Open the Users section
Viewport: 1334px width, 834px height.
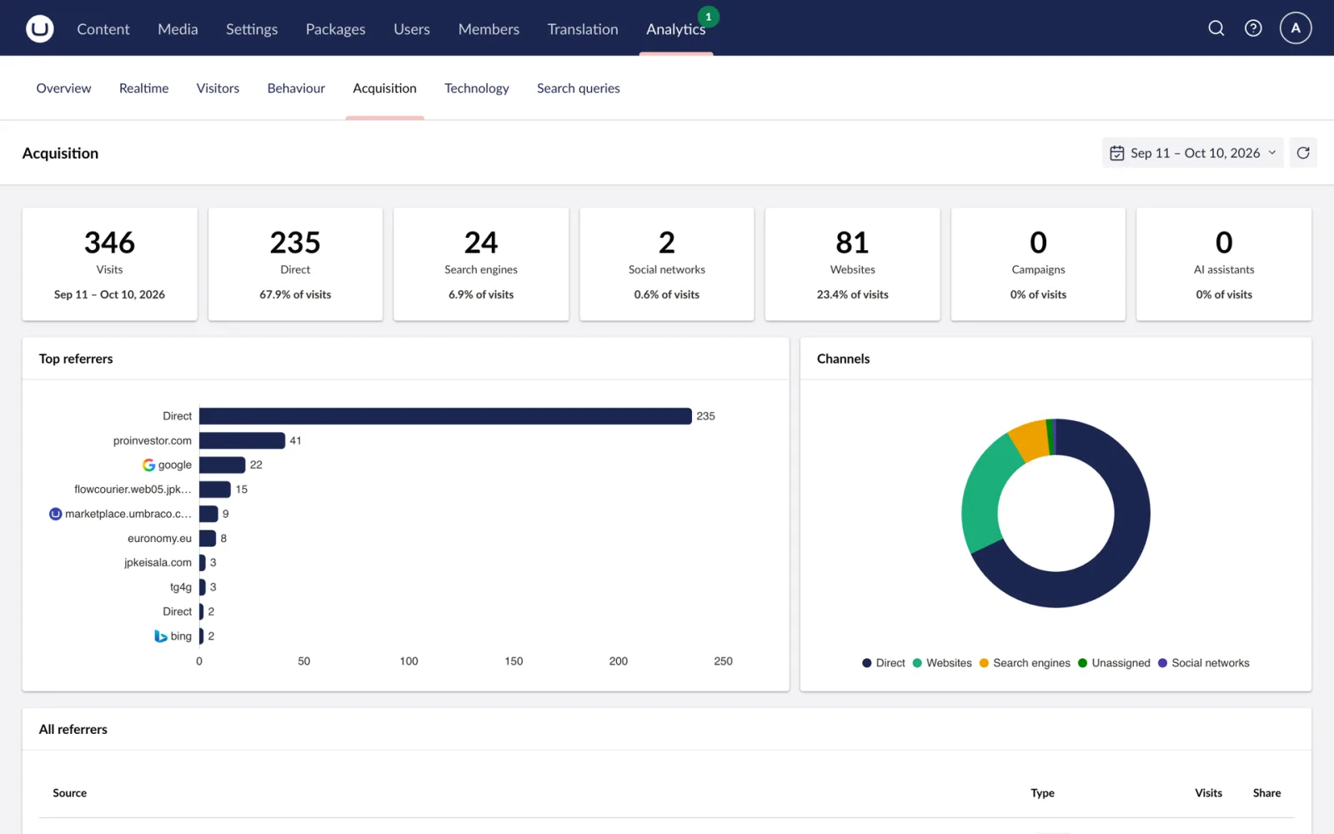pos(412,29)
